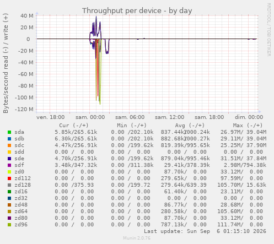Click the sdd yellow legend swatch
Viewport: 274px width, 244px height.
(x=9, y=152)
